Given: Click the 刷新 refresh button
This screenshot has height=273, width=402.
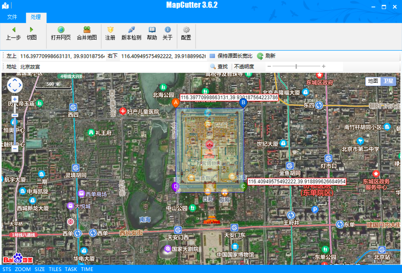Looking at the screenshot, I should 266,56.
